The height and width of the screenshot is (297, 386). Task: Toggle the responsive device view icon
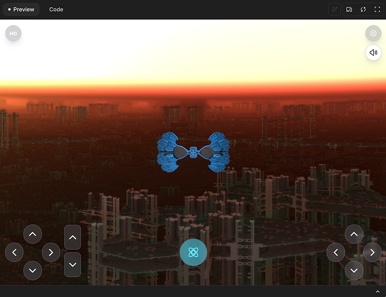click(x=349, y=9)
